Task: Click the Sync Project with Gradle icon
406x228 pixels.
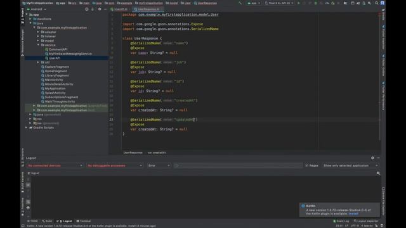Action: click(x=358, y=3)
